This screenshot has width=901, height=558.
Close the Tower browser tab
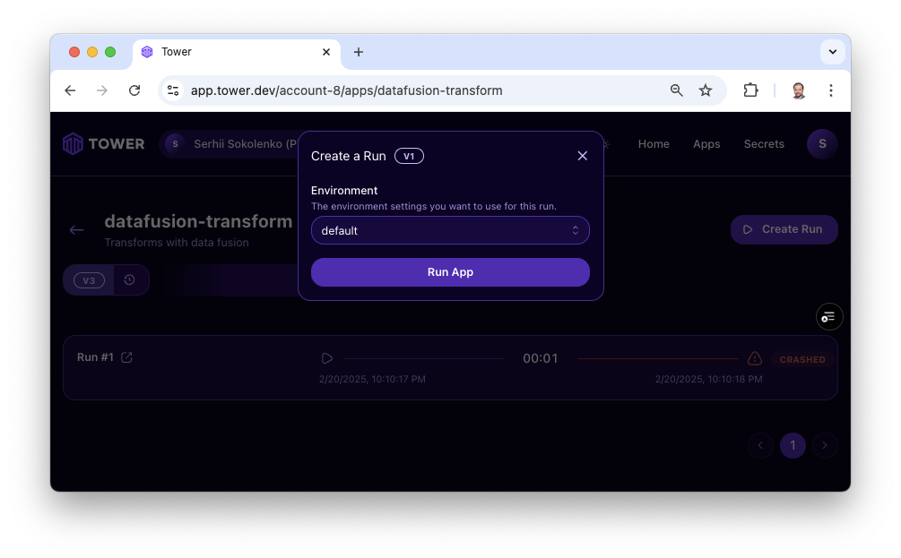pyautogui.click(x=326, y=52)
